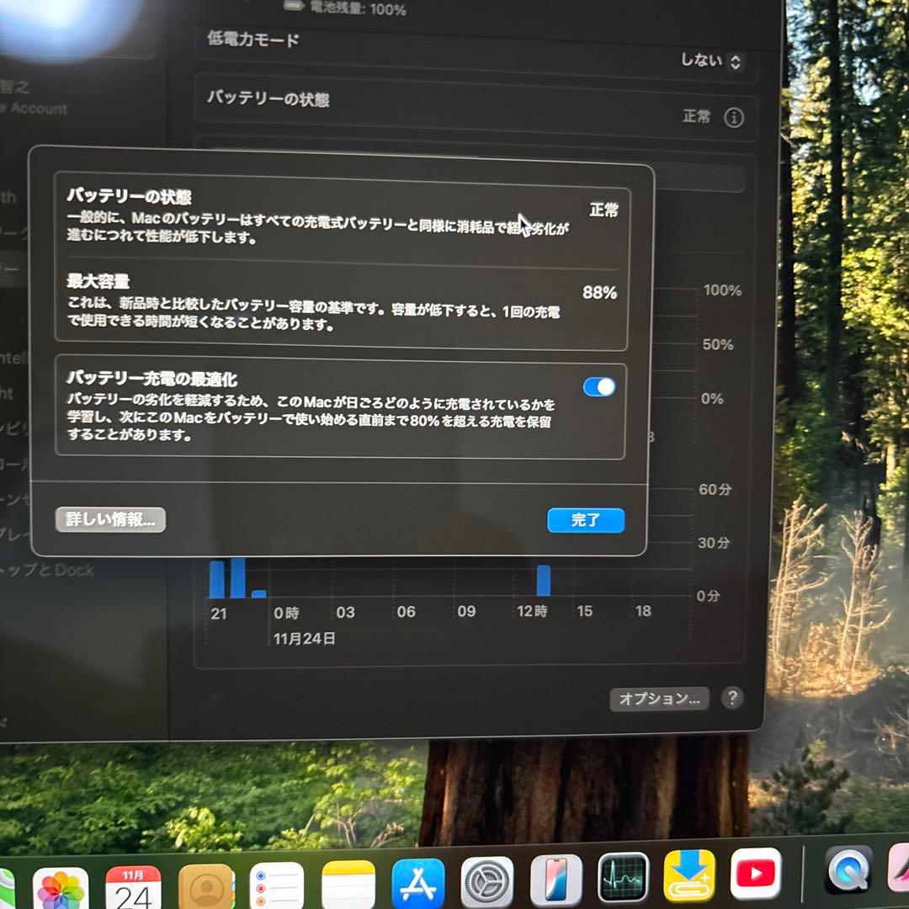The height and width of the screenshot is (909, 909).
Task: Open YouTube from the Dock
Action: 756,875
